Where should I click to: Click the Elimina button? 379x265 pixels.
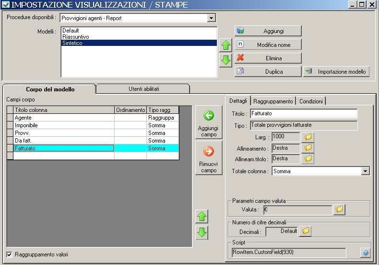pyautogui.click(x=268, y=58)
